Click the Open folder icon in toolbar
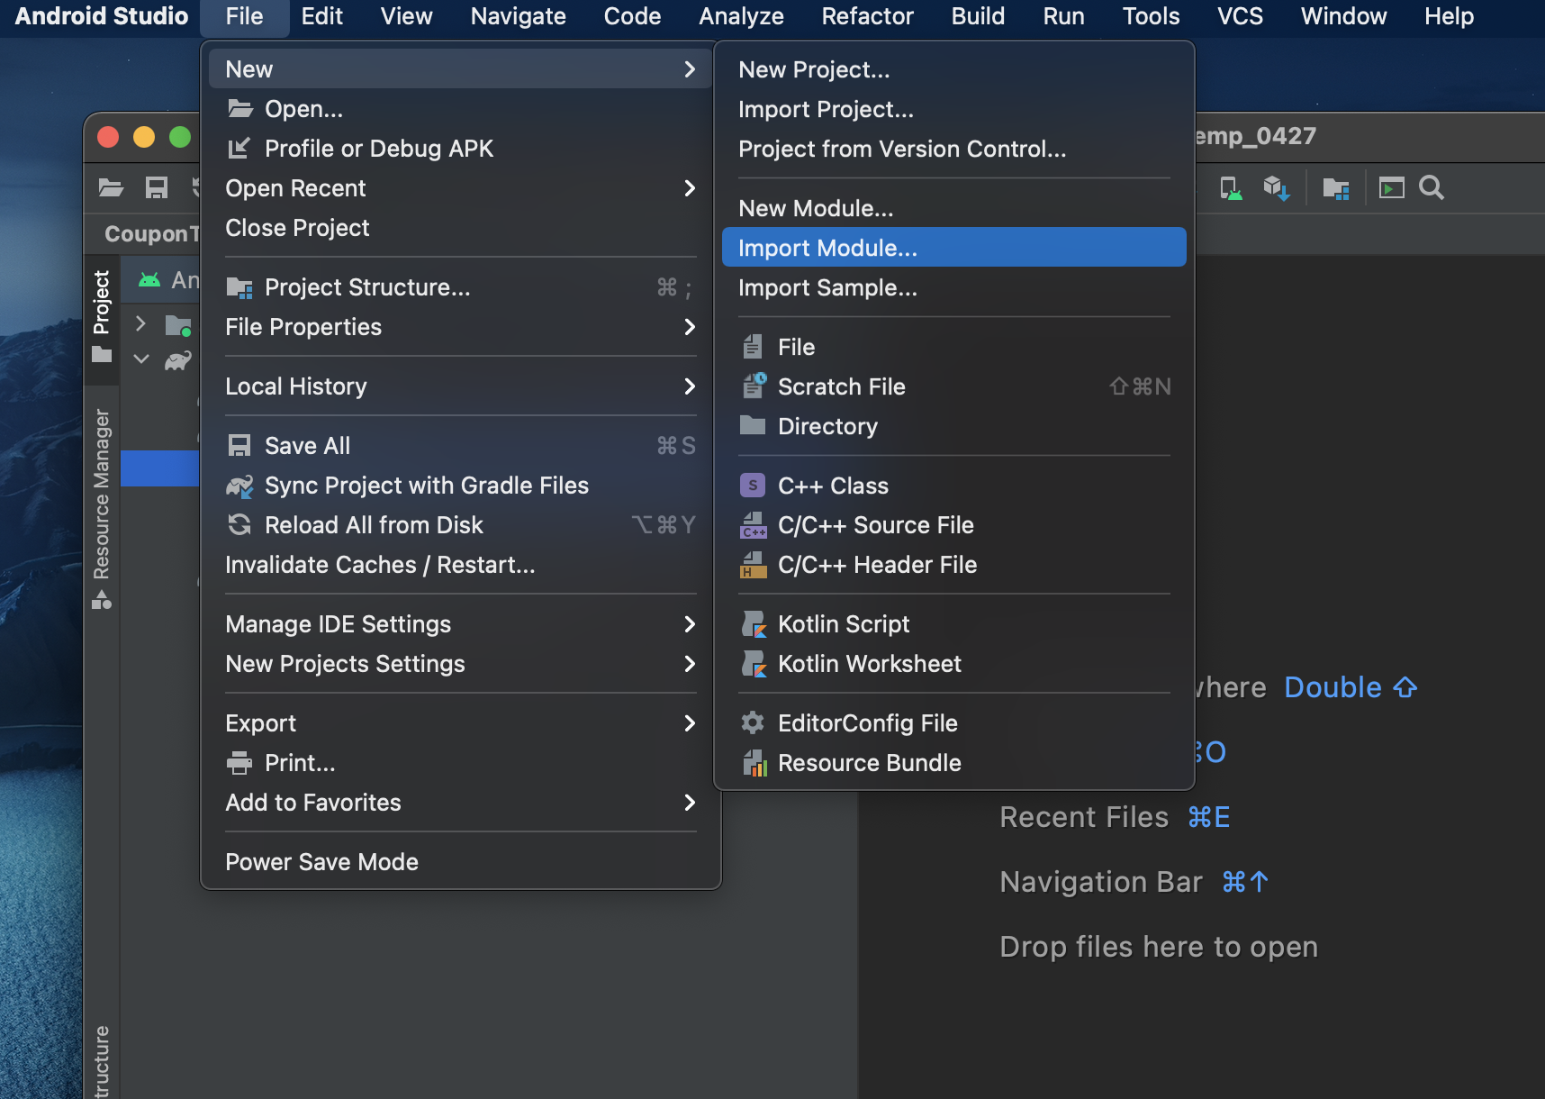The image size is (1545, 1099). coord(111,187)
